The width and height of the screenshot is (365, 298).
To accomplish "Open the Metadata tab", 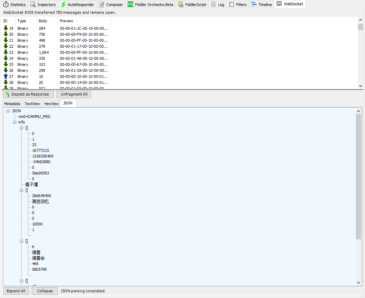I will point(12,104).
